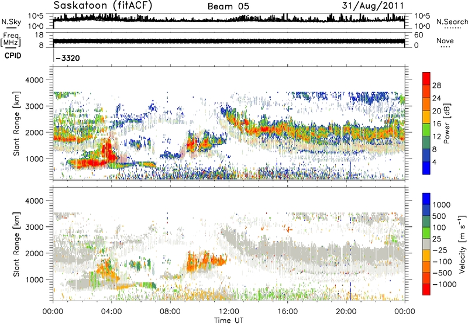Click the date '31/Aug/2011'

click(373, 6)
